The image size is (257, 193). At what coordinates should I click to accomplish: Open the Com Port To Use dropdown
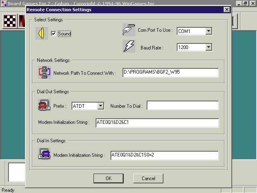tap(208, 31)
